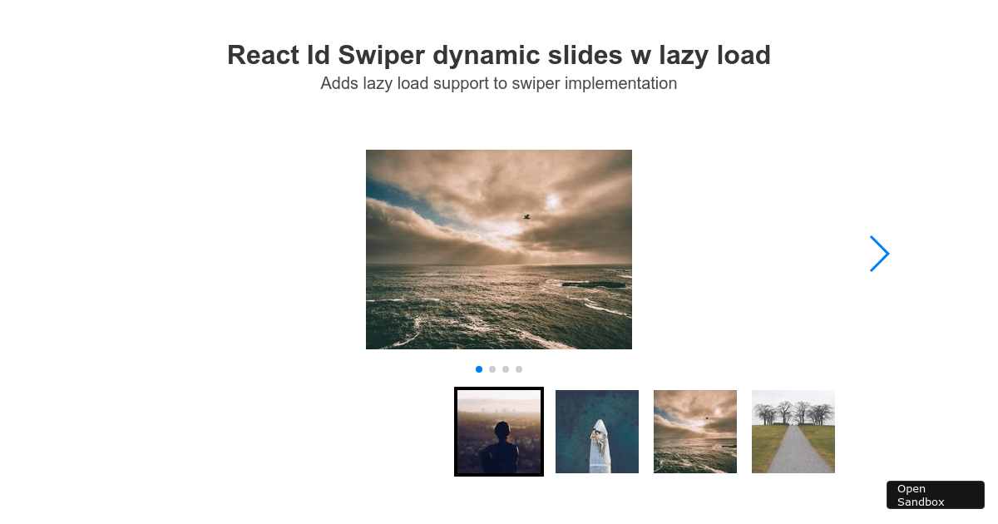
Task: Pick the cloudy ocean thumbnail
Action: point(695,432)
